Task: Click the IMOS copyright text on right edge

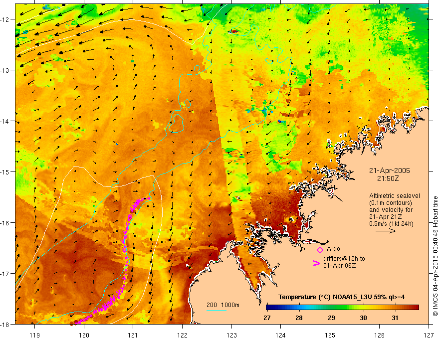Action: [x=435, y=256]
